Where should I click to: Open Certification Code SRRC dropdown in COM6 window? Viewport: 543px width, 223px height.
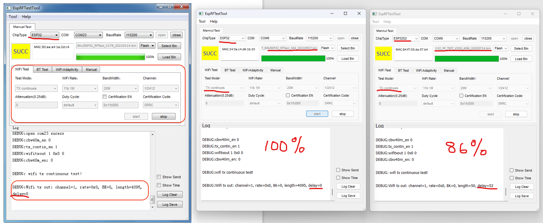[x=340, y=103]
